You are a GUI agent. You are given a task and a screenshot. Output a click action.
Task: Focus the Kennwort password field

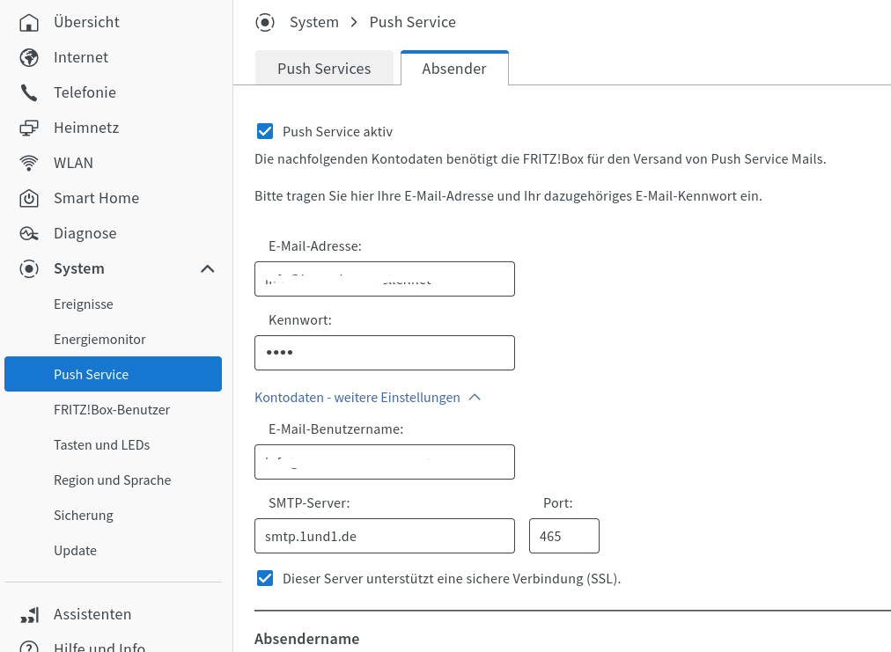pyautogui.click(x=384, y=353)
